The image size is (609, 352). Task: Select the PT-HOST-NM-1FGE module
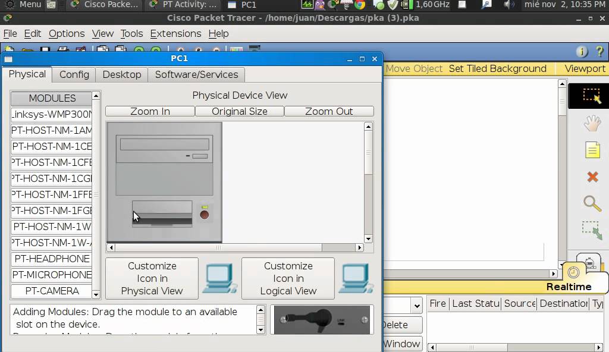coord(52,210)
